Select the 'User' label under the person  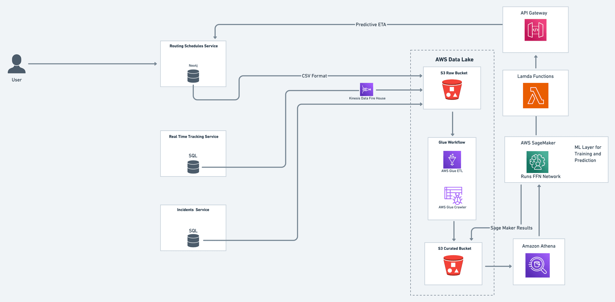click(x=17, y=80)
